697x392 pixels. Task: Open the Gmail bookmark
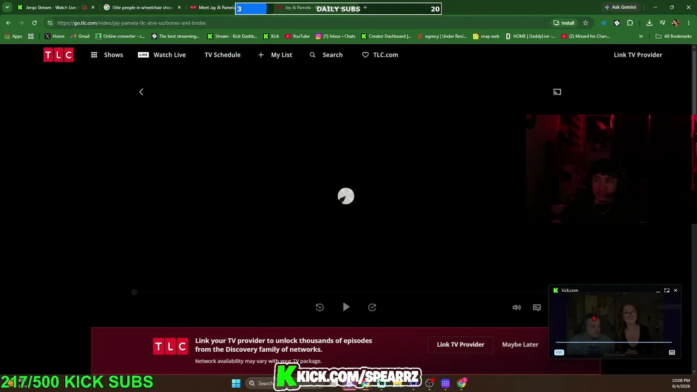pyautogui.click(x=80, y=36)
